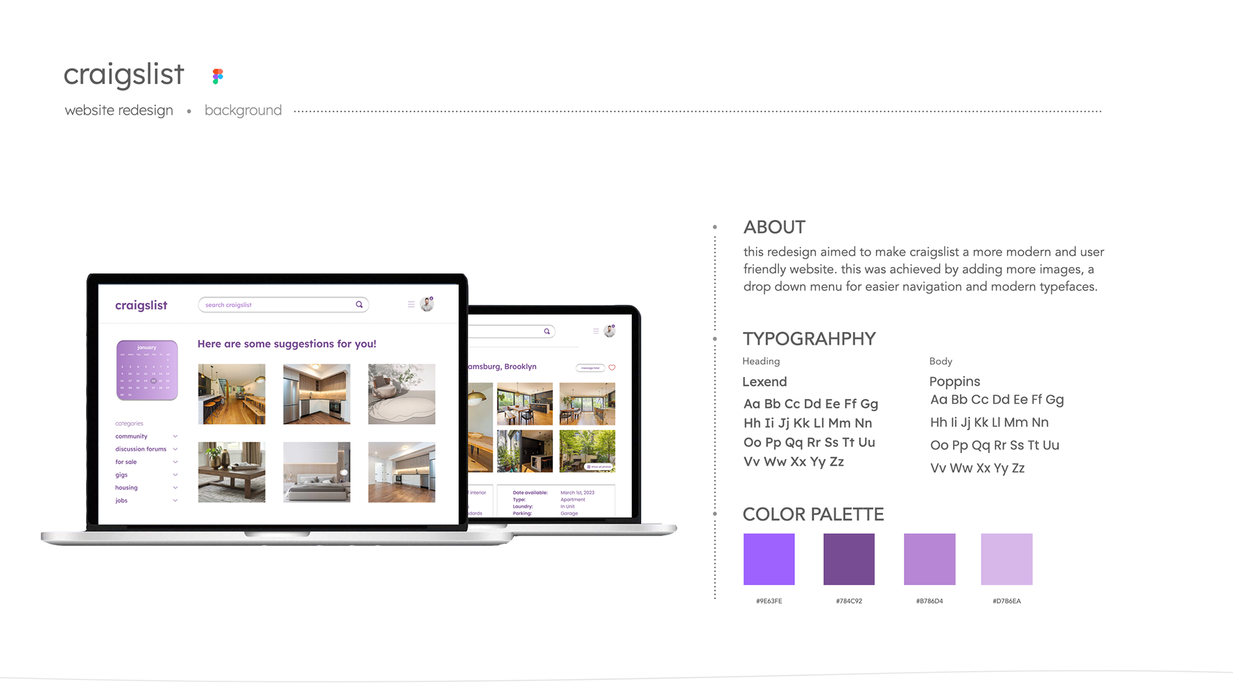Open the empty room with kitchenette thumbnail
This screenshot has width=1233, height=691.
pos(401,472)
